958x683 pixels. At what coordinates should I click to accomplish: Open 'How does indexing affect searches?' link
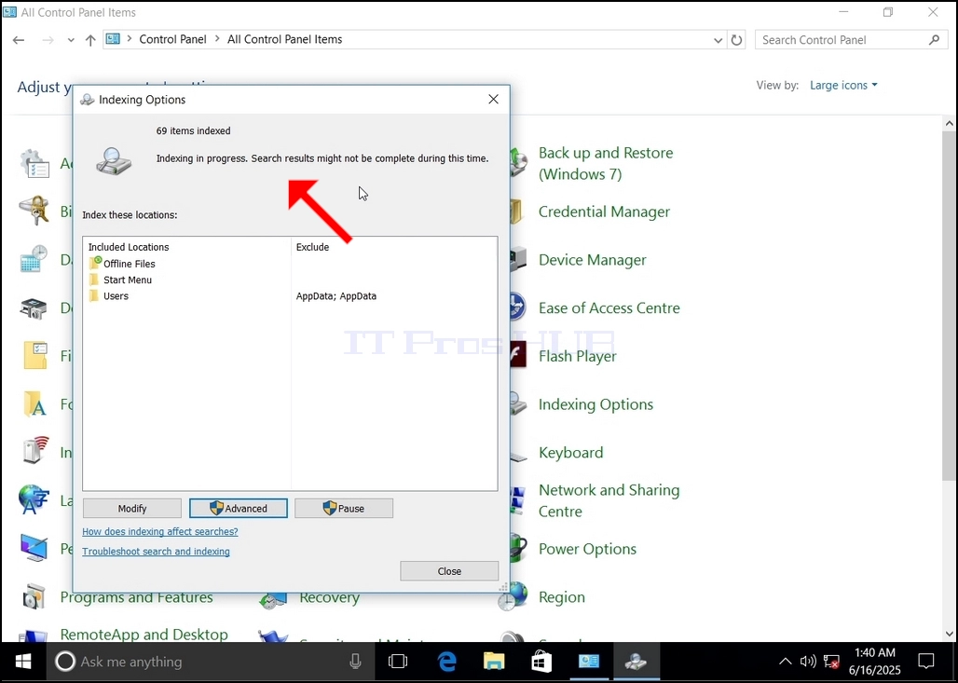[x=160, y=531]
